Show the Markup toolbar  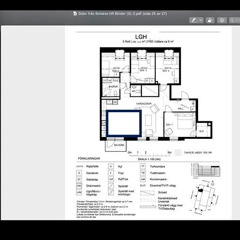coord(222,20)
